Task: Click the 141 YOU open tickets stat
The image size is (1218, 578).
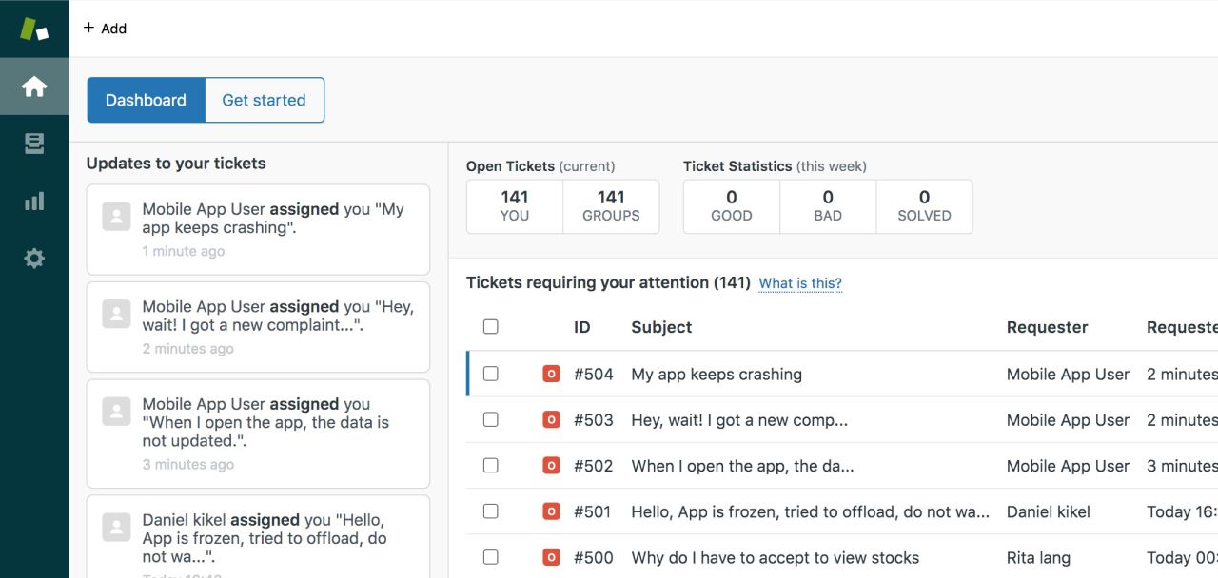Action: click(x=515, y=206)
